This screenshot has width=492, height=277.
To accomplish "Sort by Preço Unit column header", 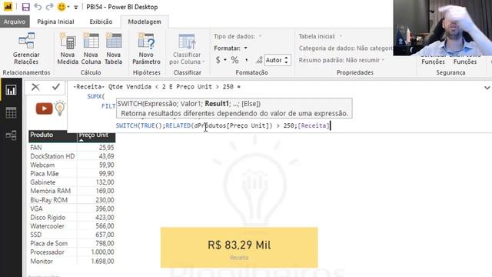I will coord(96,135).
